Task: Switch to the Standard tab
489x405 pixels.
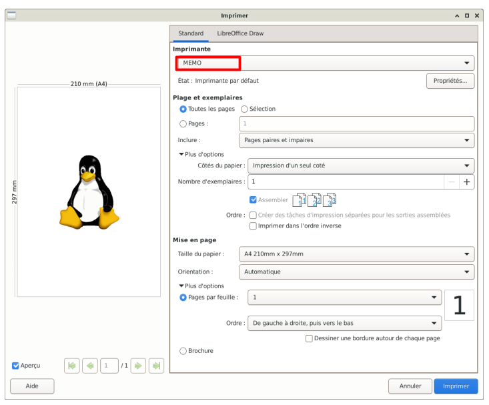Action: coord(191,33)
